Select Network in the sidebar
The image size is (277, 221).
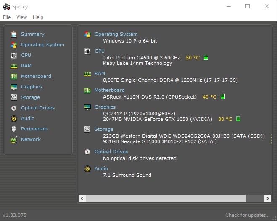pos(31,139)
